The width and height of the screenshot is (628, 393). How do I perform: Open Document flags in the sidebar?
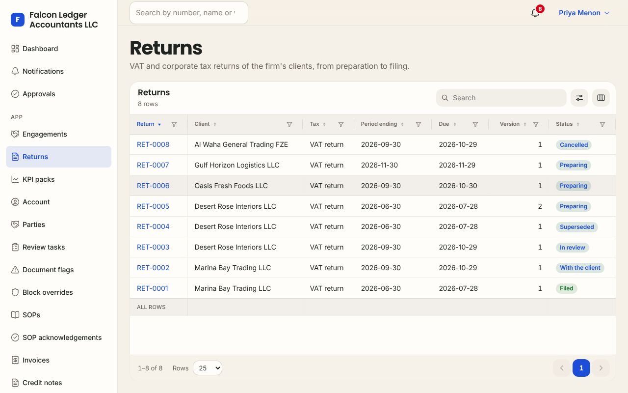[59, 270]
